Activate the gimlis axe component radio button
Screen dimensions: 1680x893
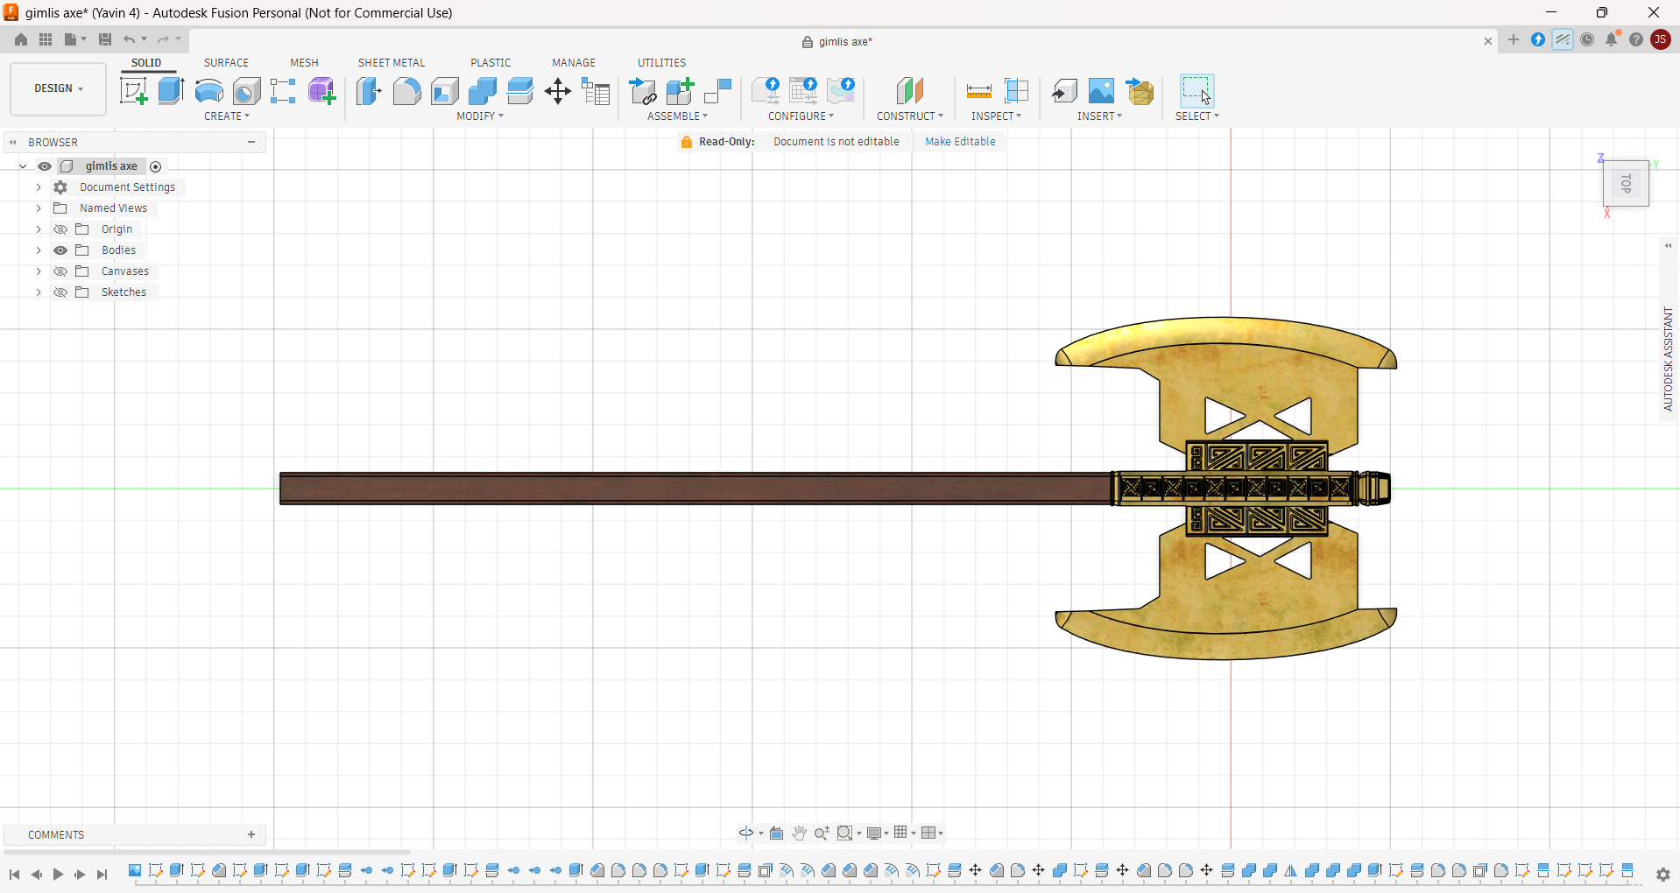point(155,166)
